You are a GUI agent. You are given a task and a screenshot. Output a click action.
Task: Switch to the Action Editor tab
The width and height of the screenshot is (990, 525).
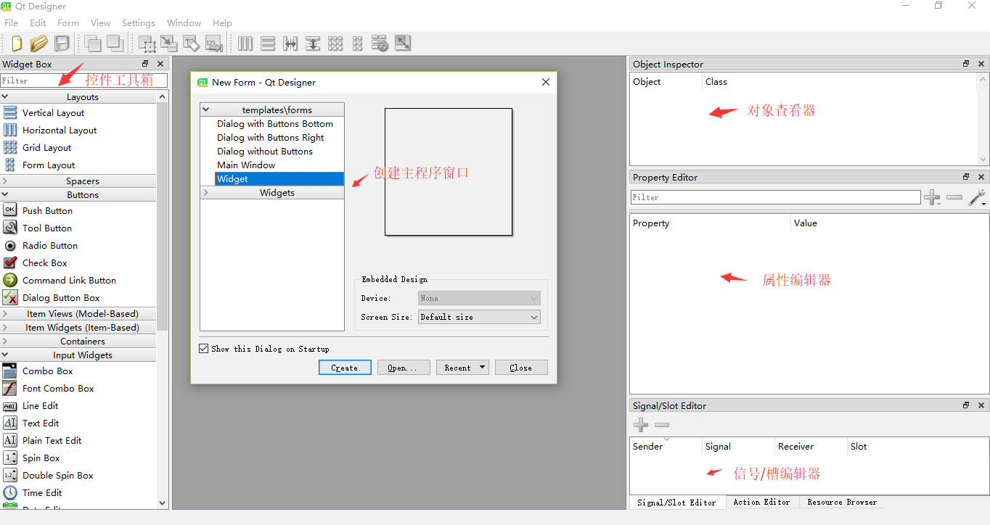pyautogui.click(x=761, y=502)
